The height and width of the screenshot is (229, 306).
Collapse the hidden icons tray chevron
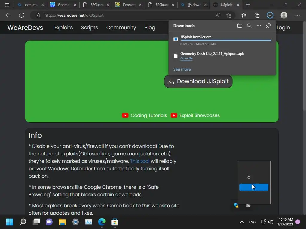pos(242,222)
